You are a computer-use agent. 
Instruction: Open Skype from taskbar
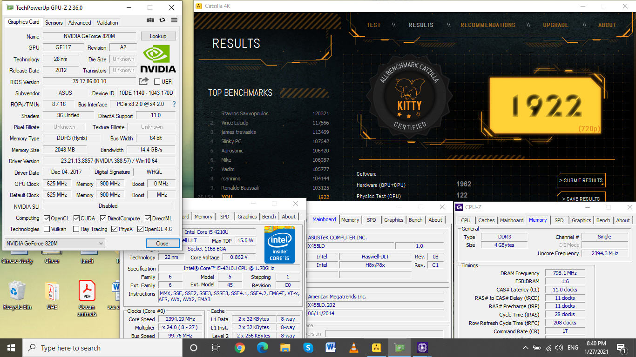tap(308, 348)
